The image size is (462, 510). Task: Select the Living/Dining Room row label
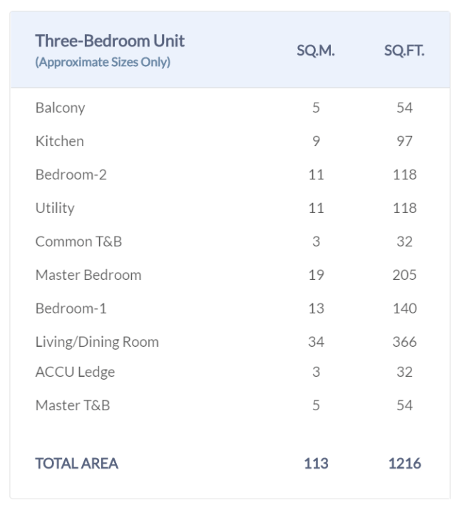point(97,342)
